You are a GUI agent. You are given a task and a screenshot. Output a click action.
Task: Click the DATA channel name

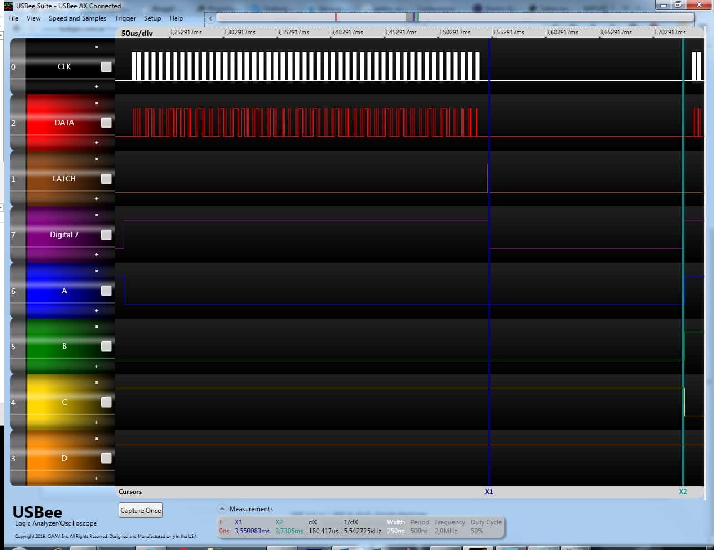click(64, 123)
